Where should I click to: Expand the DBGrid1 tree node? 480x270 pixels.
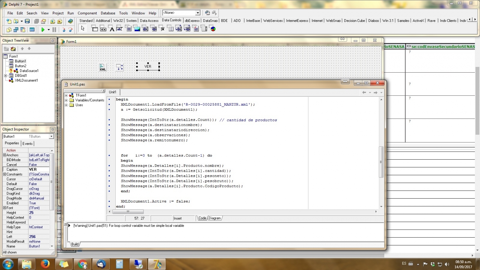pos(5,76)
